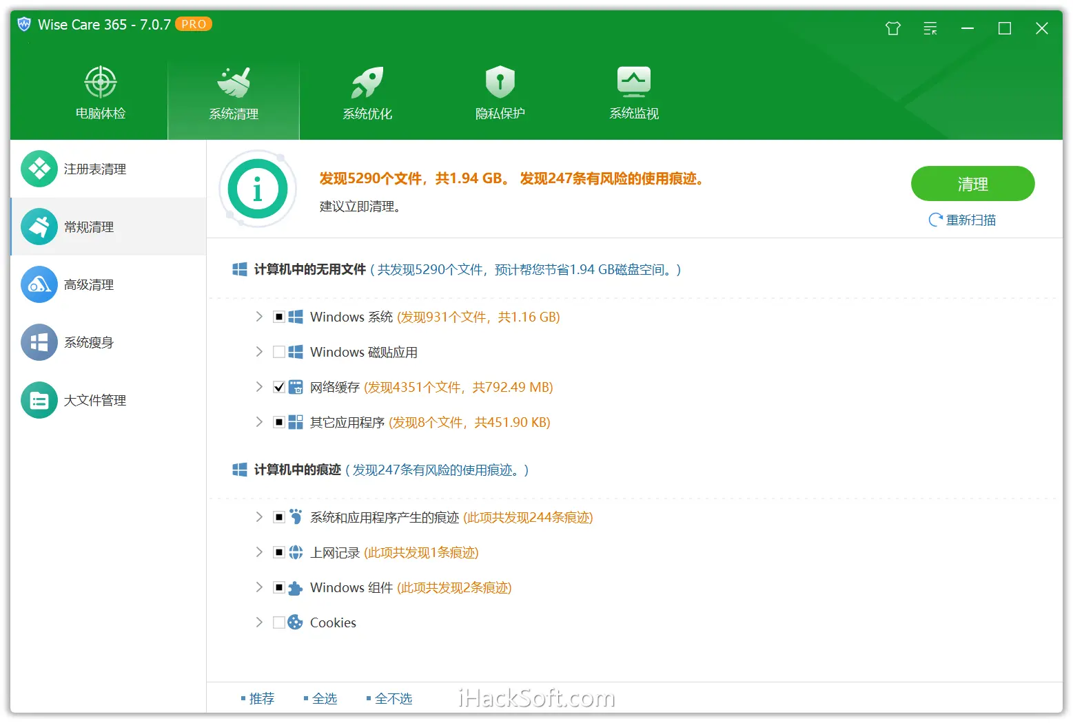The width and height of the screenshot is (1073, 723).
Task: Click the 高级清理 sidebar icon
Action: tap(39, 284)
